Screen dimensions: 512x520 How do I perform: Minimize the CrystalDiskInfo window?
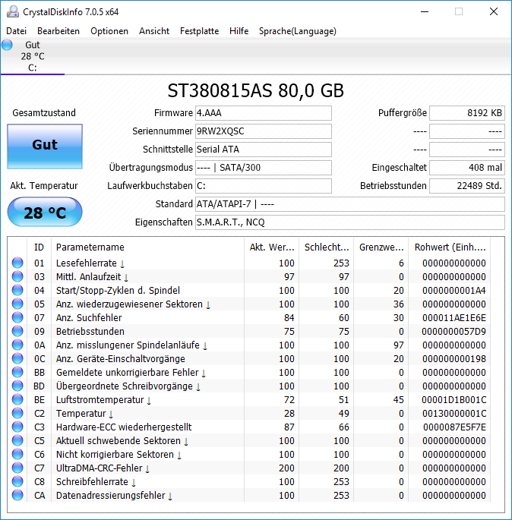[x=425, y=11]
